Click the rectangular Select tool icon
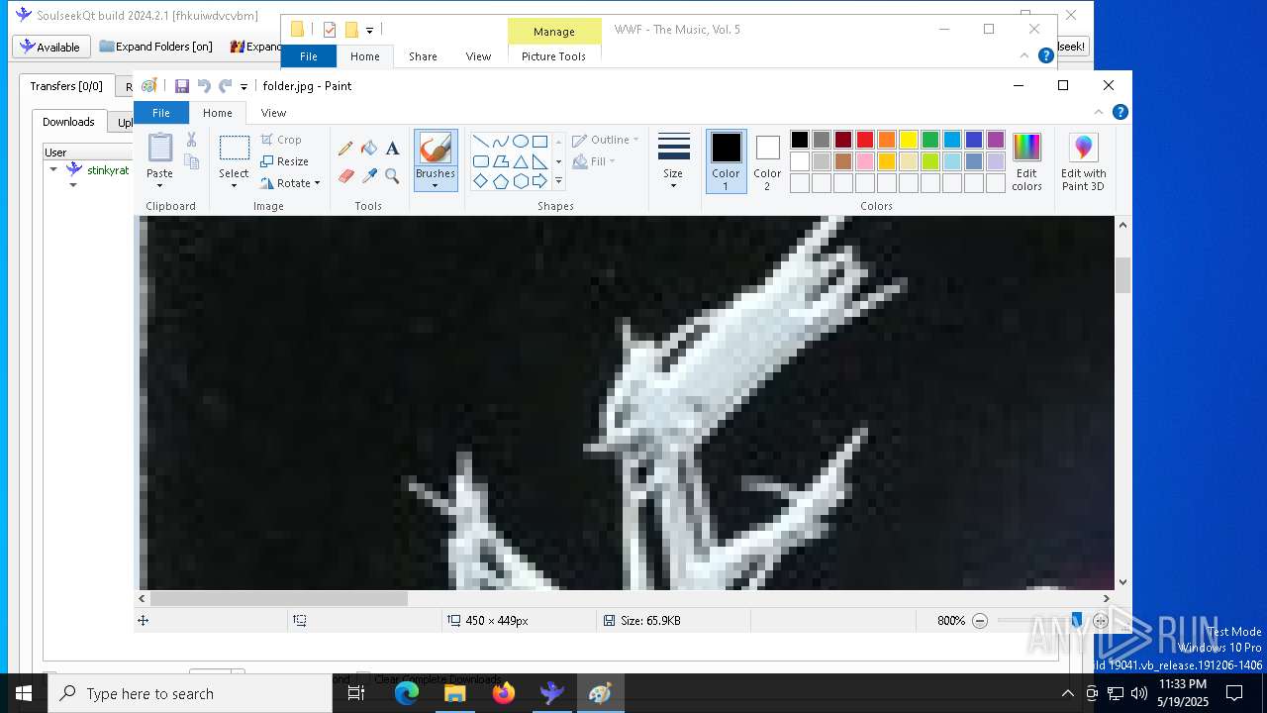 tap(234, 149)
